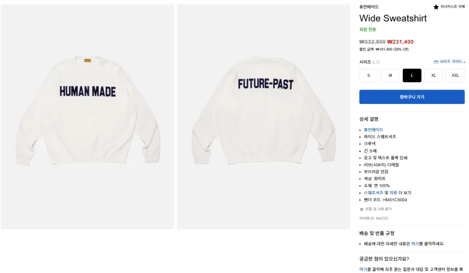Select size XXL

[455, 75]
